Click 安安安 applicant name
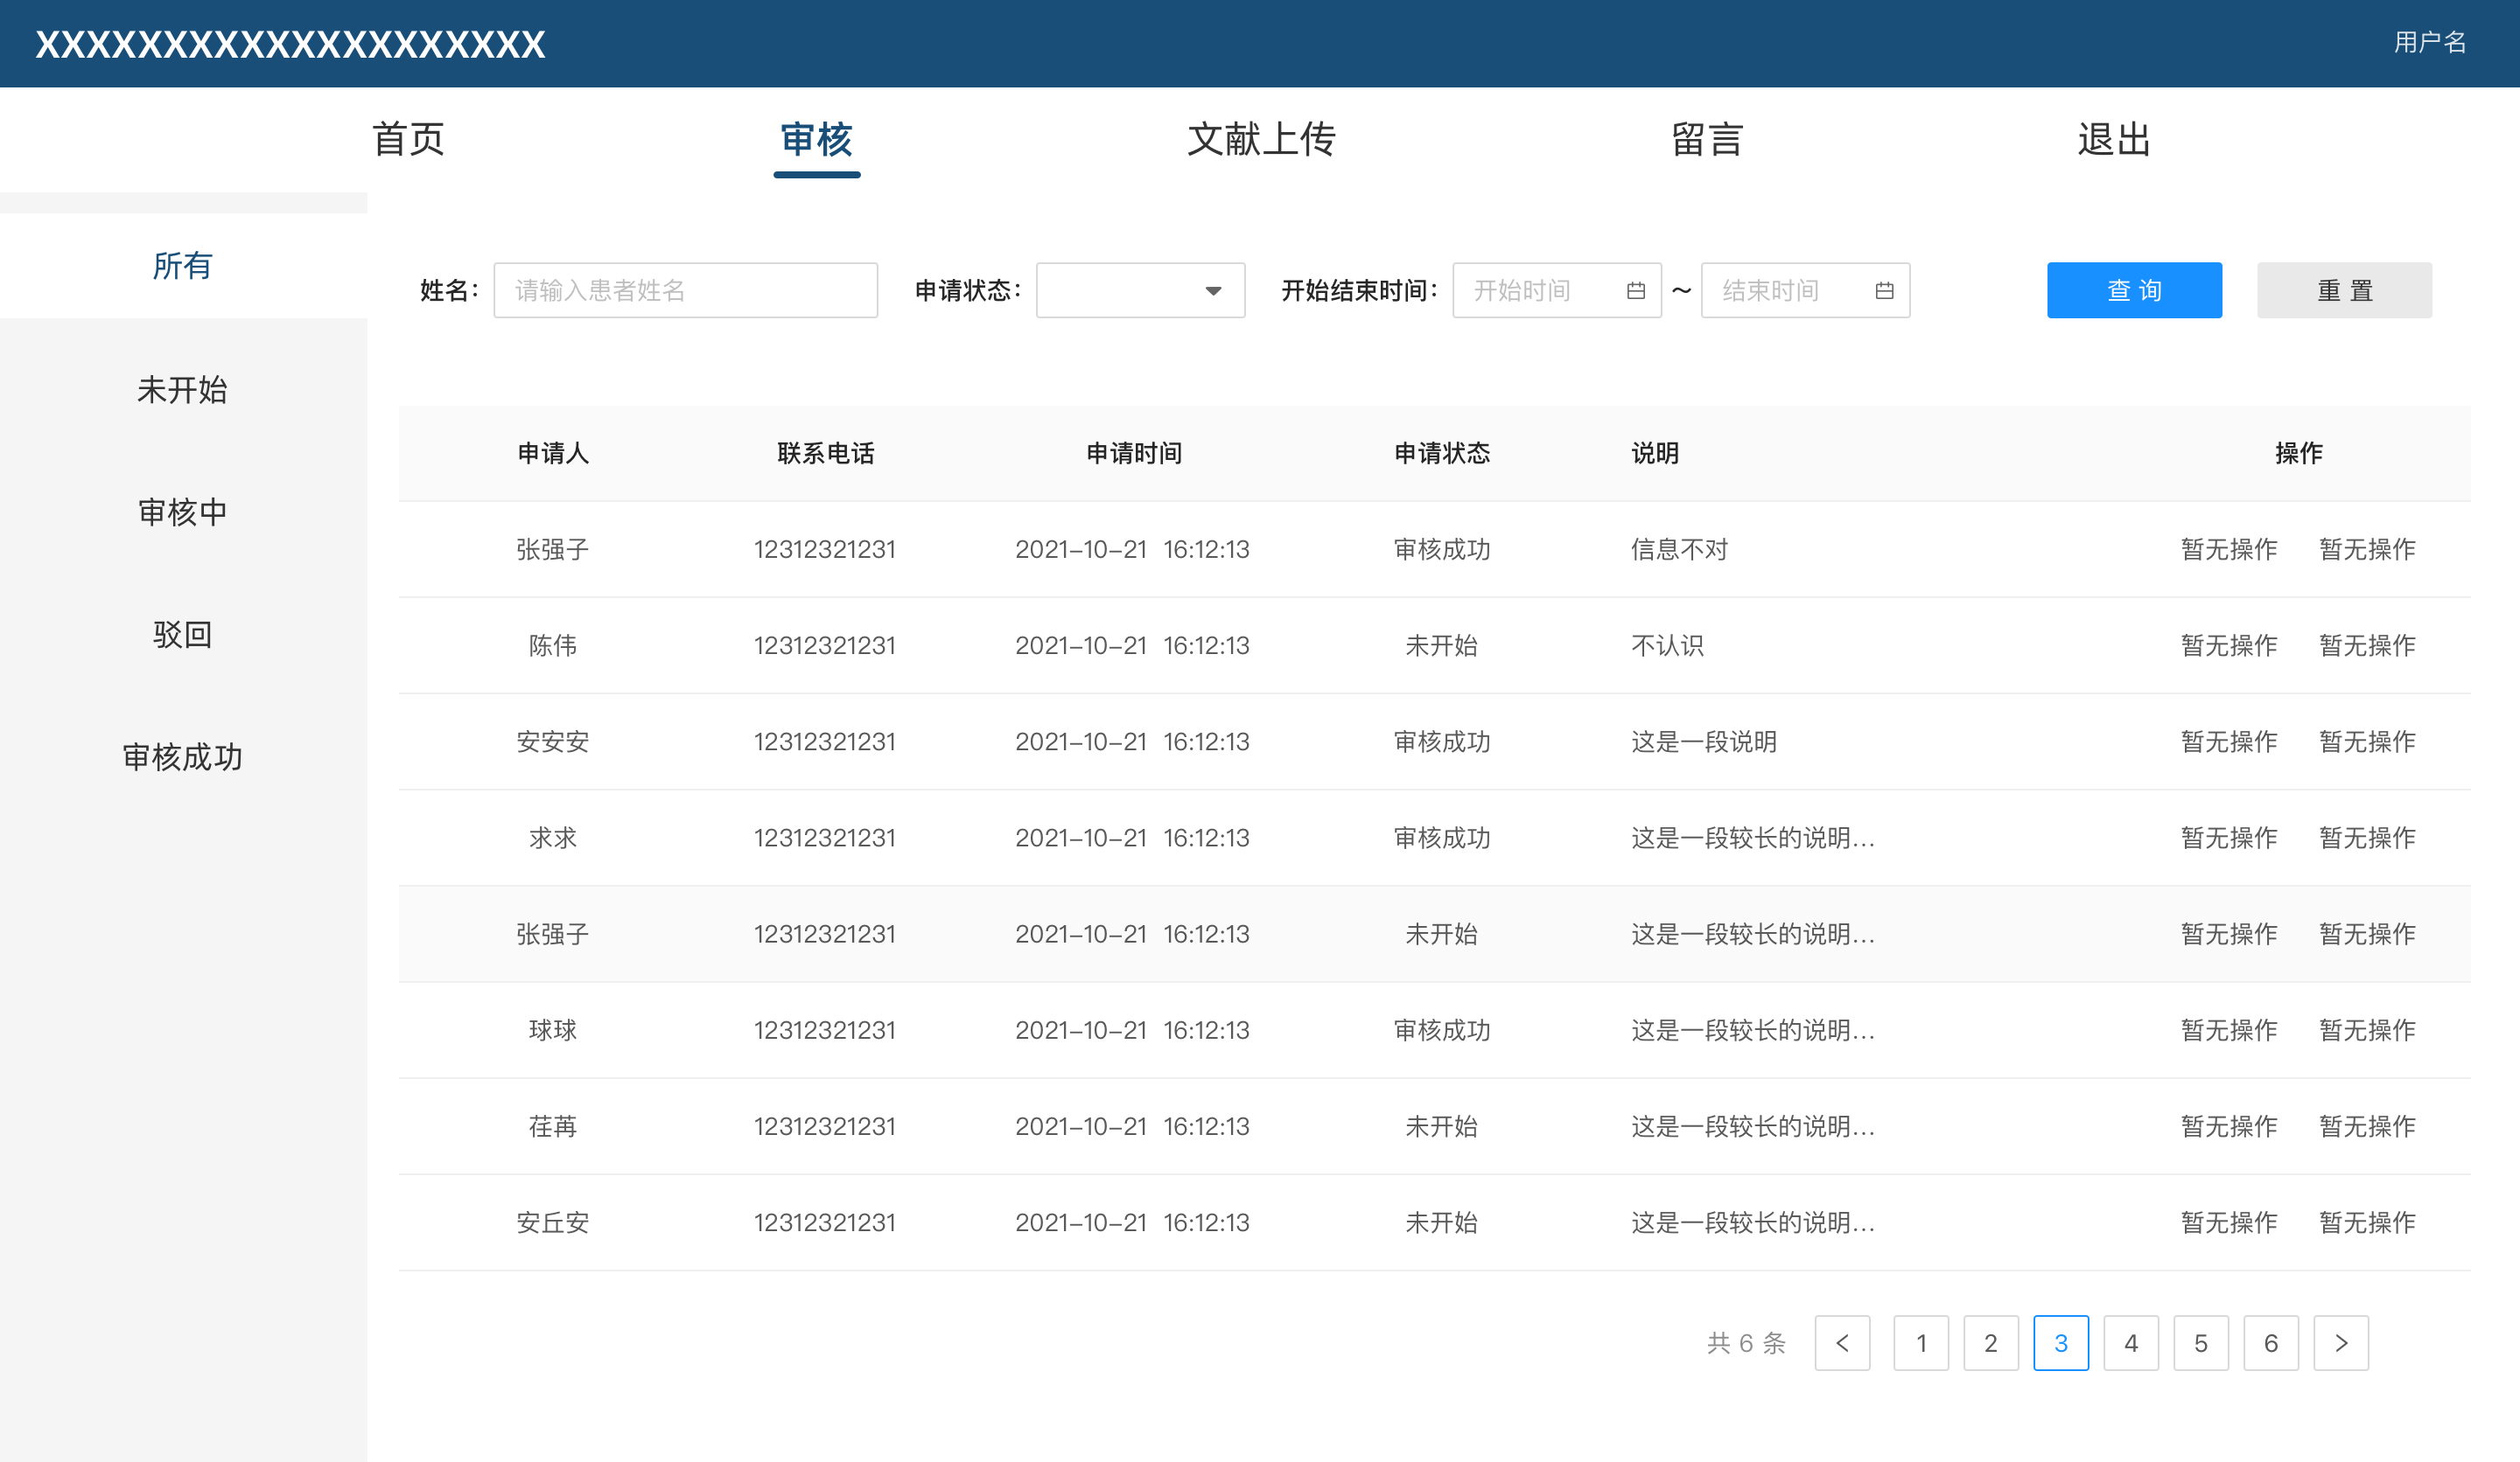The image size is (2520, 1462). click(553, 741)
